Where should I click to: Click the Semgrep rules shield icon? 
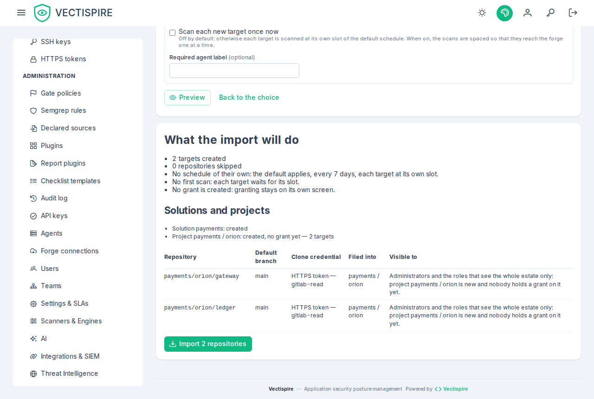(33, 111)
